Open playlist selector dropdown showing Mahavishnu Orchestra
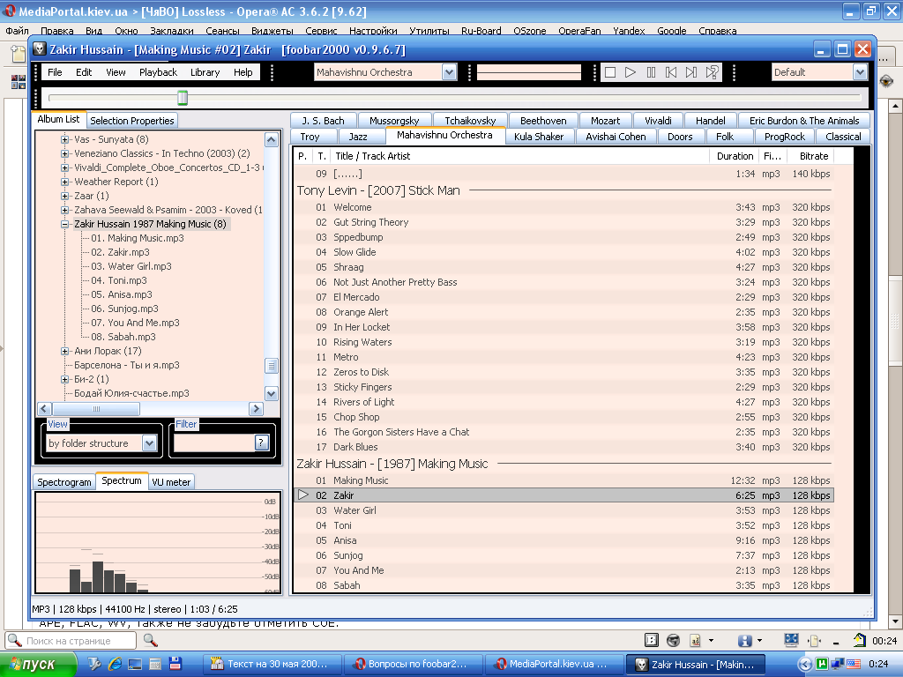Viewport: 903px width, 677px height. coord(449,72)
